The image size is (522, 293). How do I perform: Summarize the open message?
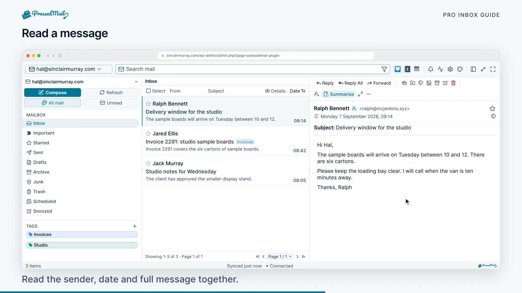[x=339, y=94]
